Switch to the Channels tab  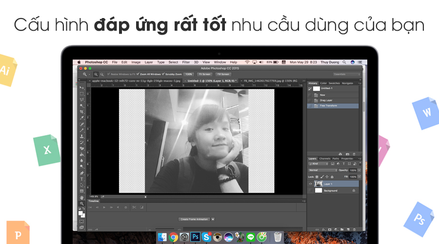click(325, 159)
